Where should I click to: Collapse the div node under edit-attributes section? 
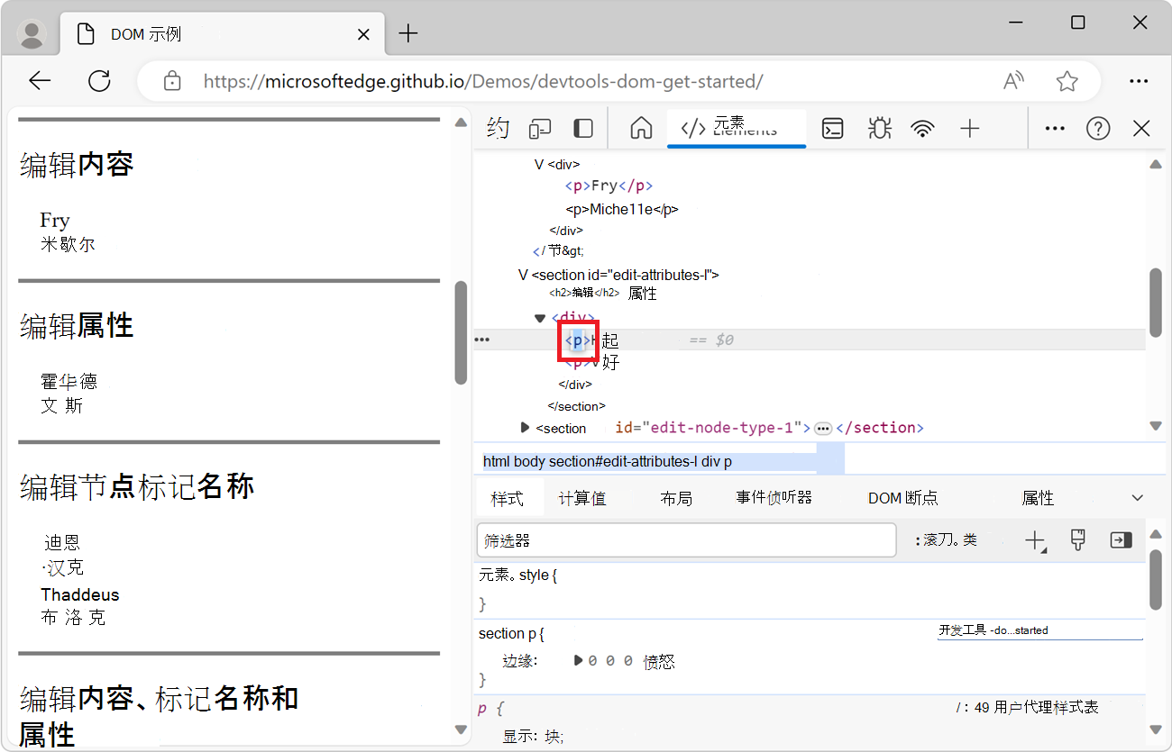click(x=540, y=318)
